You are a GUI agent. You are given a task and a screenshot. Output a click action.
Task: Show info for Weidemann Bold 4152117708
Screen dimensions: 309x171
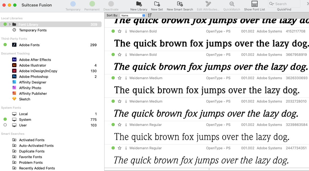126,31
